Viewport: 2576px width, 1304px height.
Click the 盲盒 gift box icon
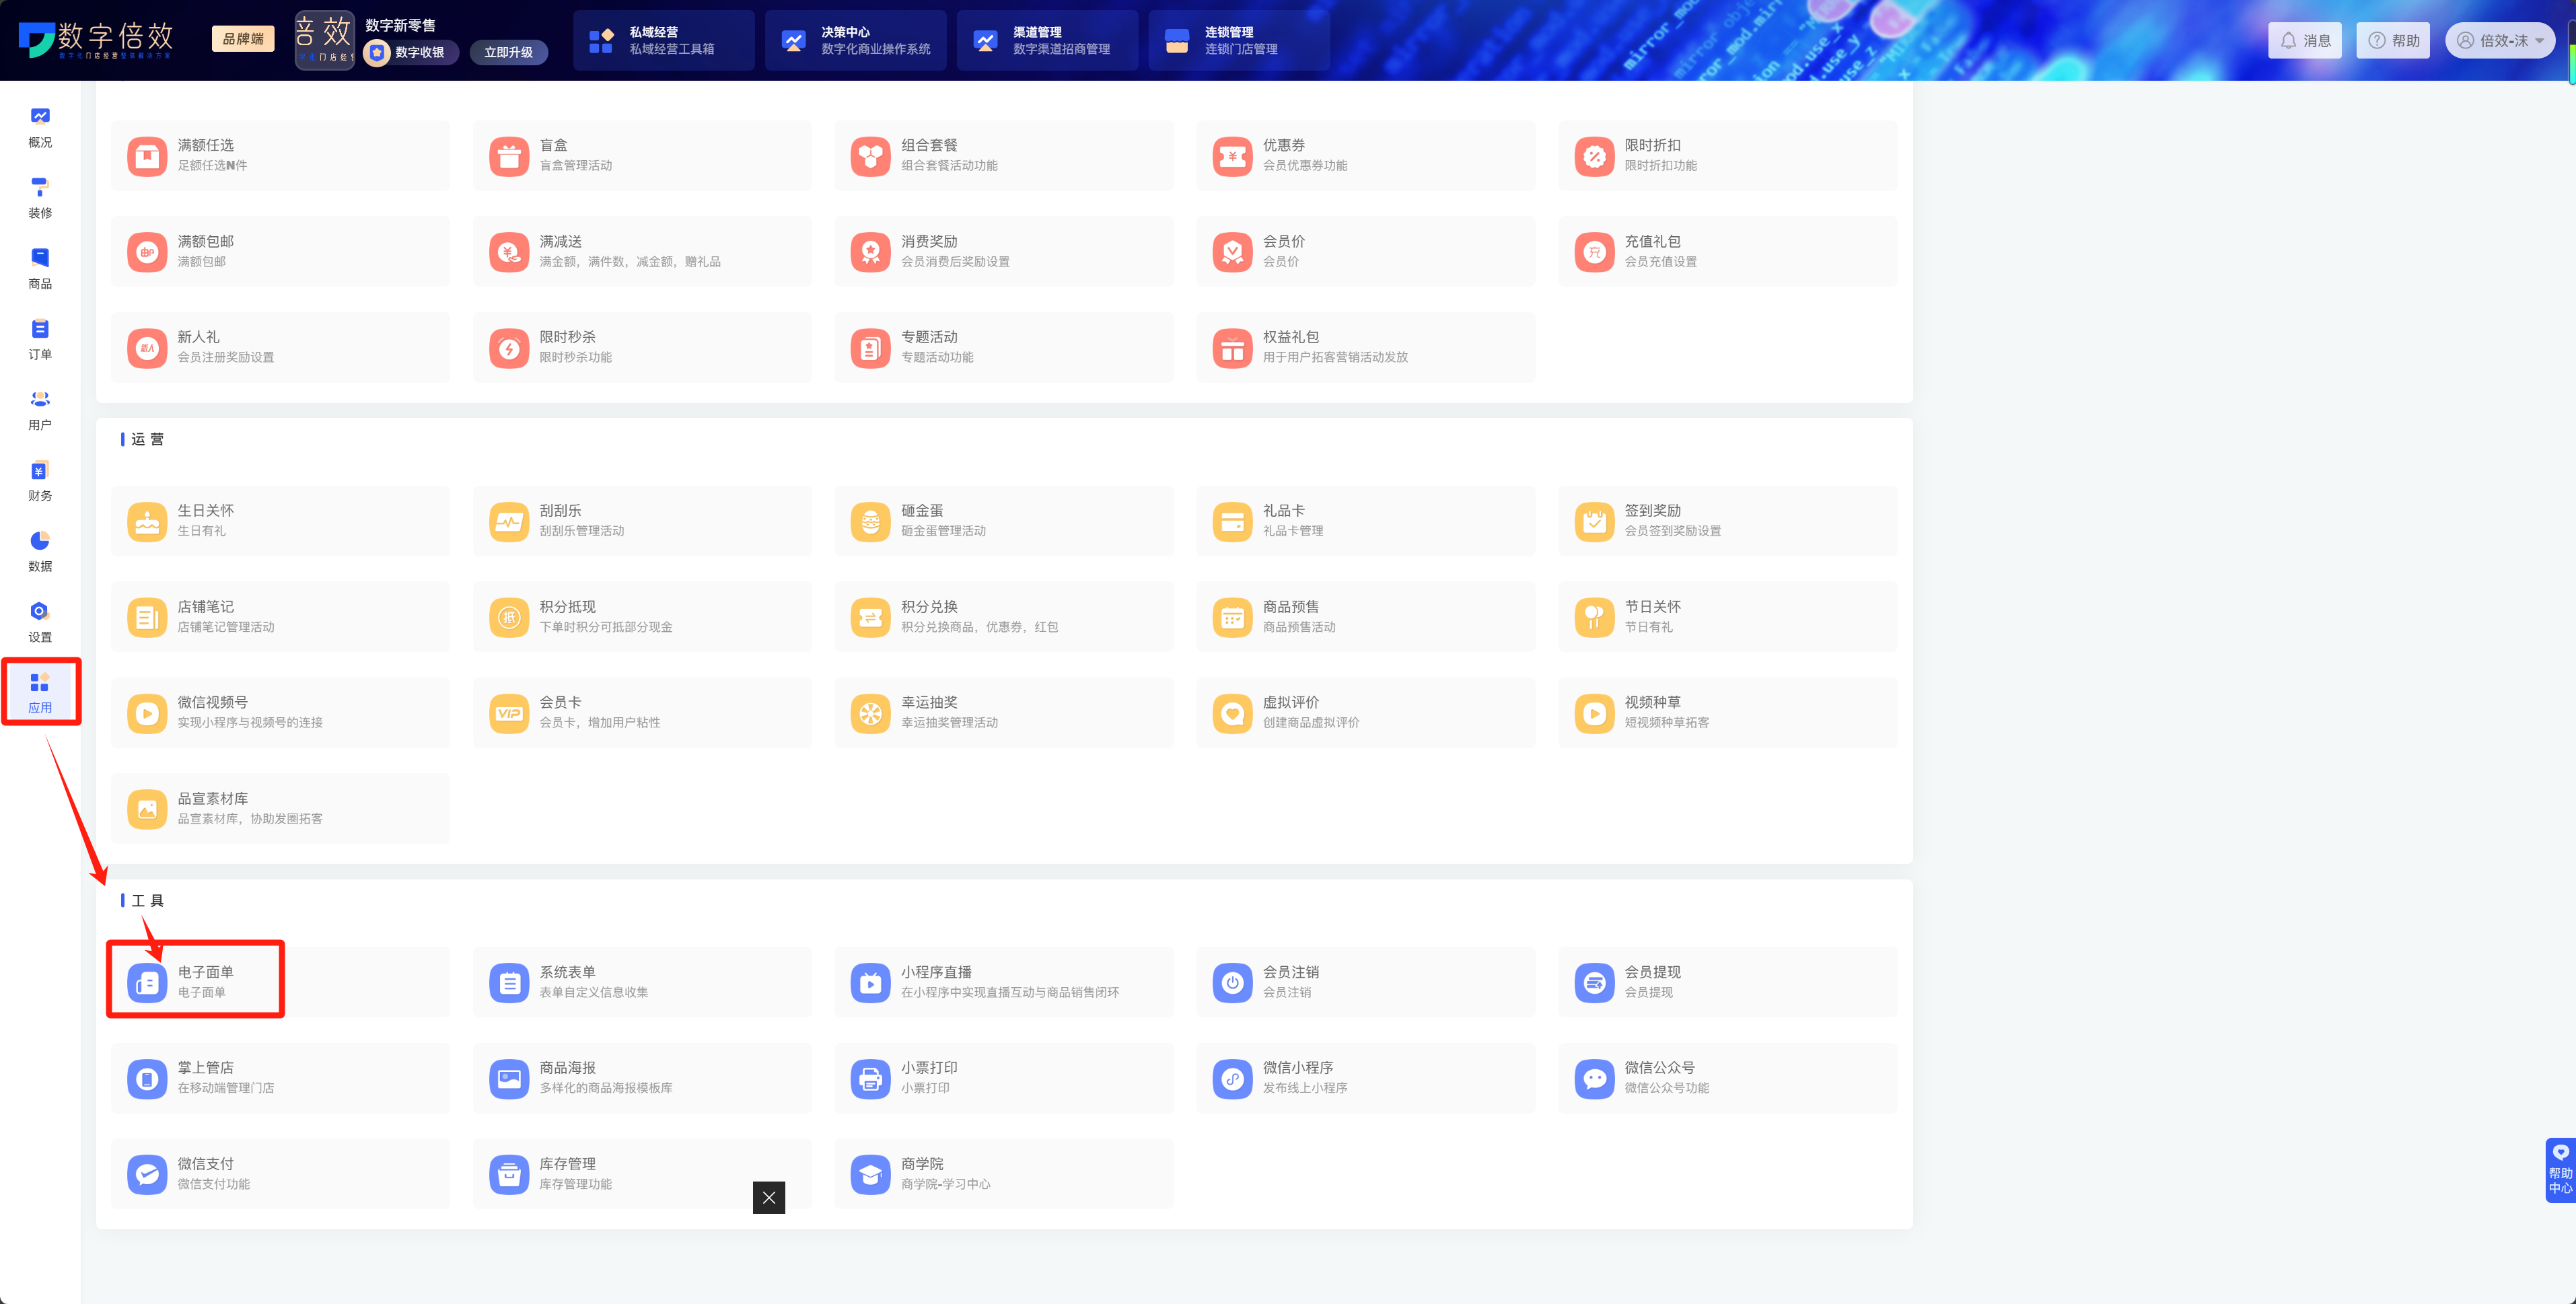pos(509,156)
